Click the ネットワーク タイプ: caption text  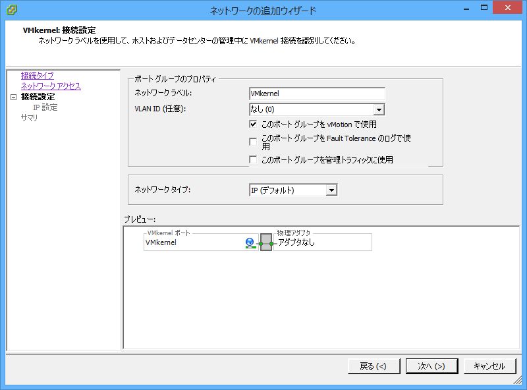click(x=162, y=190)
